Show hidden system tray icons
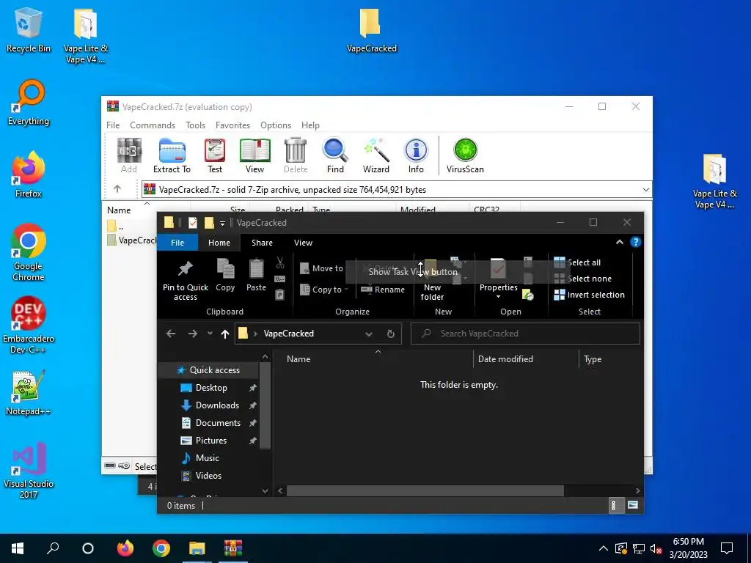This screenshot has width=751, height=563. (604, 548)
